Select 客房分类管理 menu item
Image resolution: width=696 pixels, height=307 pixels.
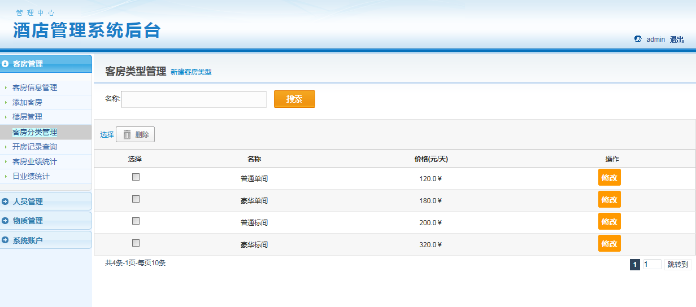pos(34,132)
